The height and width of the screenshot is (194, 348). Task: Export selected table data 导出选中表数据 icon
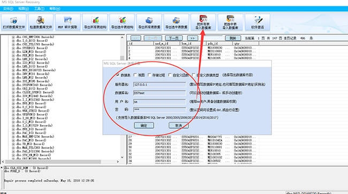click(x=176, y=22)
